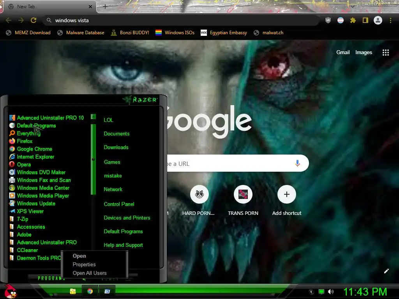Open Help and Support
Viewport: 399px width, 299px height.
[124, 245]
